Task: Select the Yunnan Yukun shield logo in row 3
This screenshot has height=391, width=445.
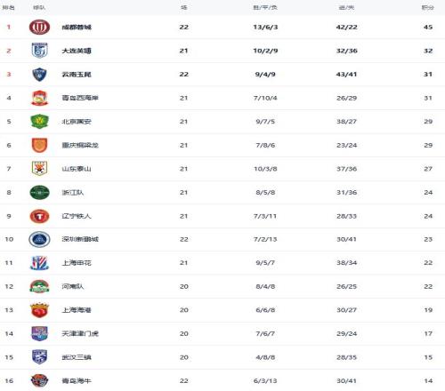Action: point(39,74)
